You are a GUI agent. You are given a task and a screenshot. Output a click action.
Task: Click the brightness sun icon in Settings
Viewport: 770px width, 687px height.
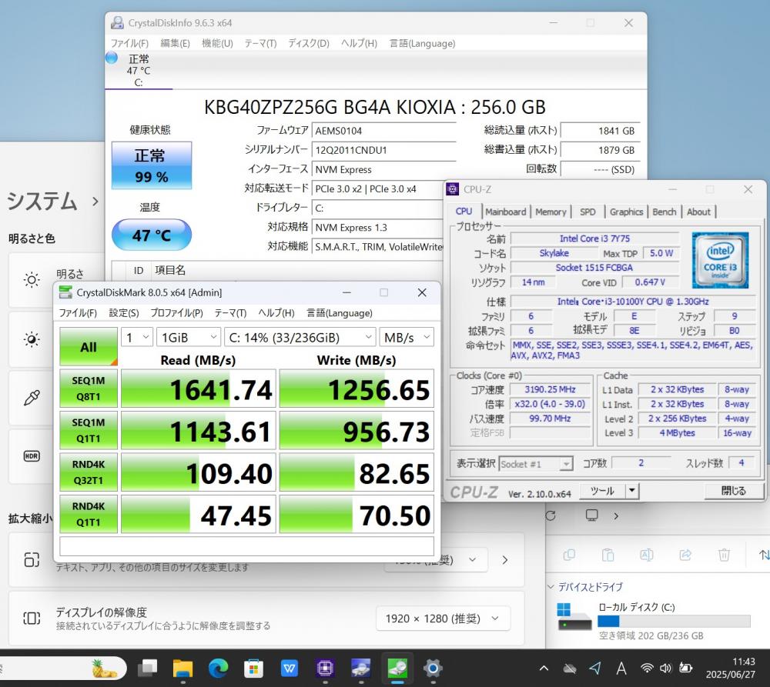[32, 280]
